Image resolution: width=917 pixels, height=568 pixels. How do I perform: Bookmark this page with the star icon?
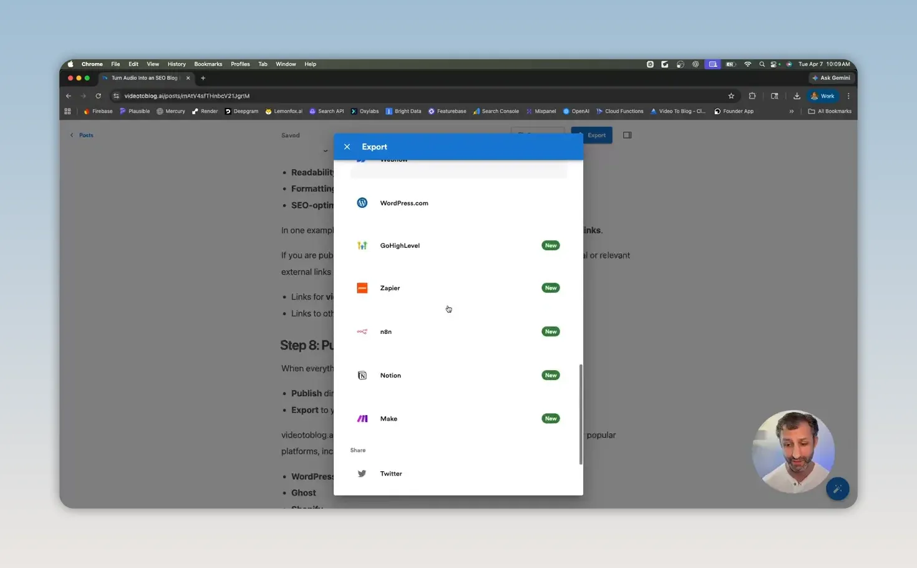tap(731, 96)
